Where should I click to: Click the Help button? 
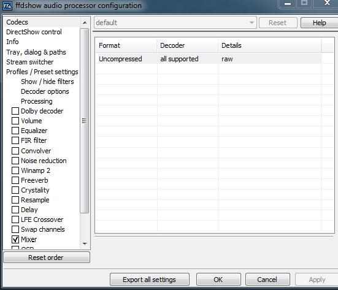click(320, 23)
